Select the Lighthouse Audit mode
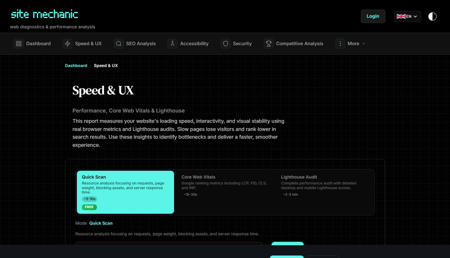This screenshot has width=450, height=258. coord(324,192)
